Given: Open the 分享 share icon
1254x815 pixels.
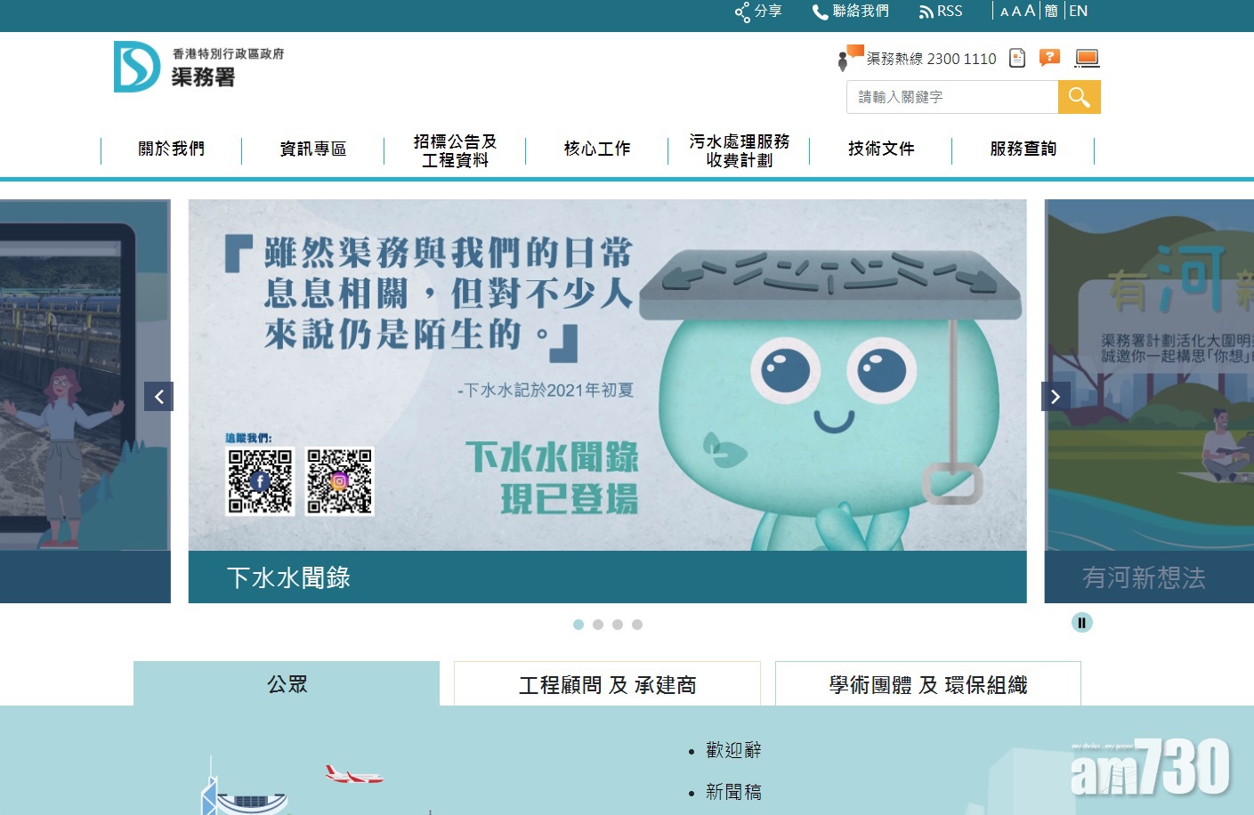Looking at the screenshot, I should pyautogui.click(x=757, y=12).
